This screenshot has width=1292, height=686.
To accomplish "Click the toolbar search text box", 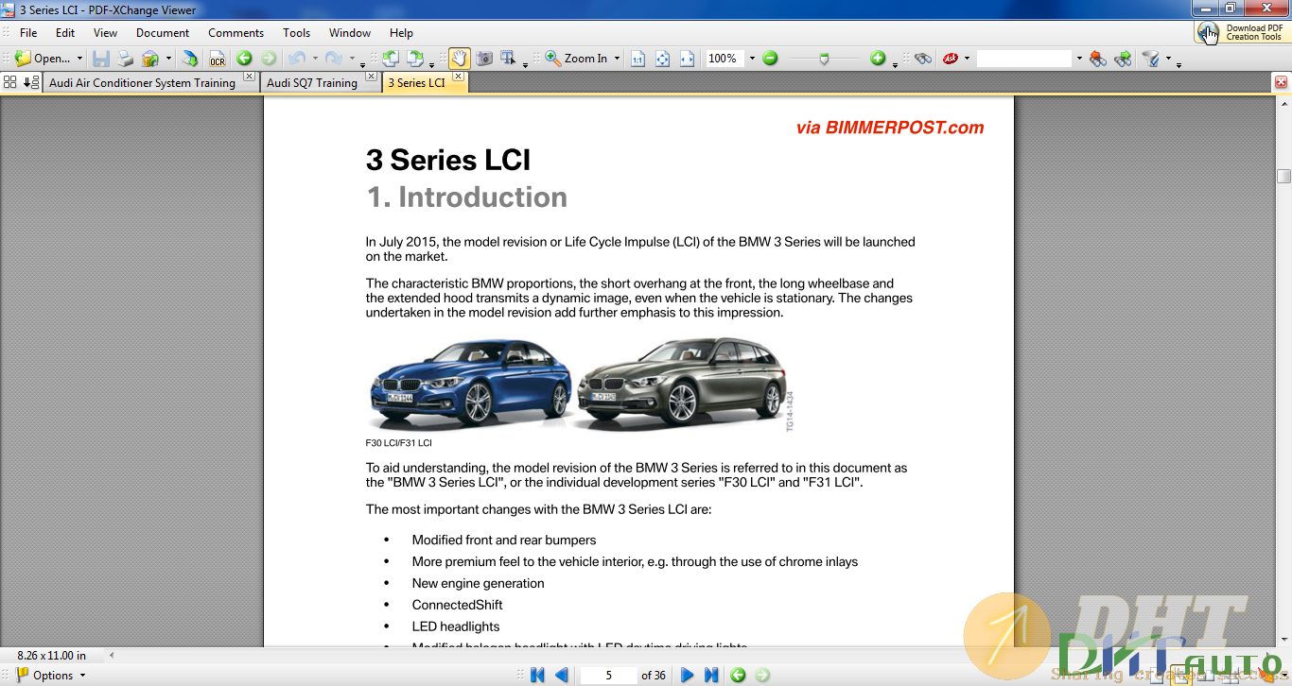I will (x=1024, y=59).
